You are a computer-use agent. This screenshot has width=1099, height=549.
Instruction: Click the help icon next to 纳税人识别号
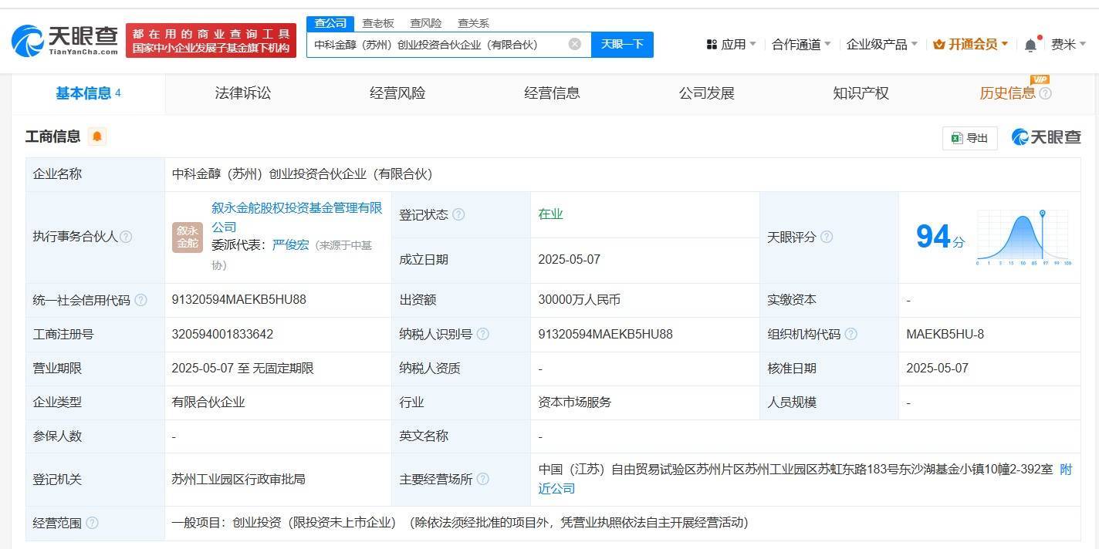(x=482, y=334)
